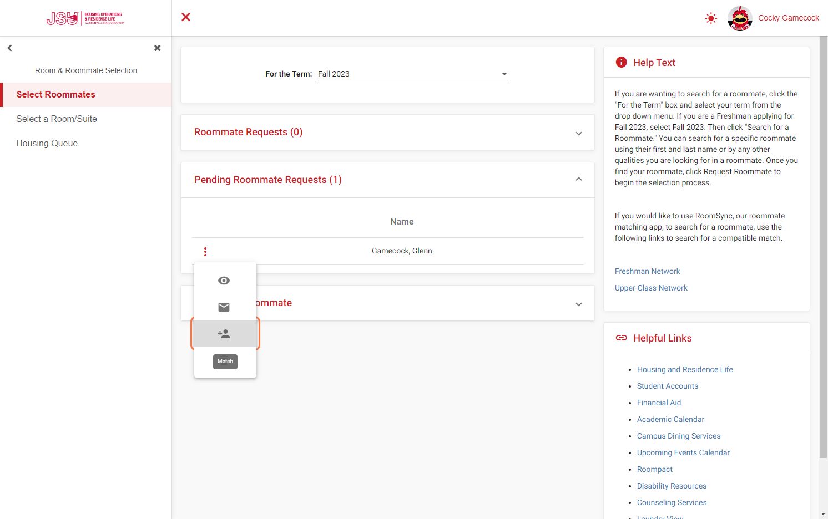Viewport: 828px width, 519px height.
Task: Click the Gamecock, Glenn pending request name
Action: point(402,251)
